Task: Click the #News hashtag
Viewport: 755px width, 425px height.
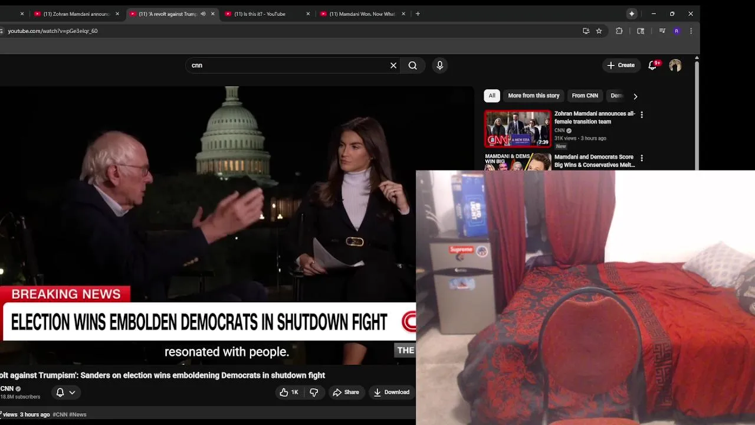Action: (78, 414)
